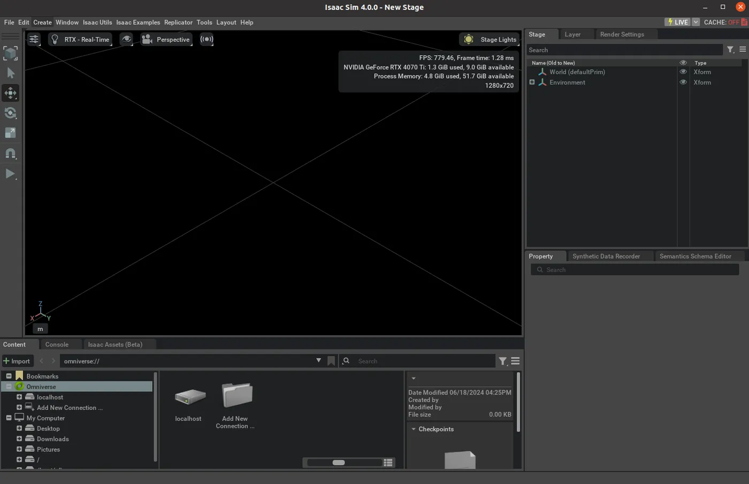Click the Content browser search field
The image size is (749, 484).
click(418, 361)
